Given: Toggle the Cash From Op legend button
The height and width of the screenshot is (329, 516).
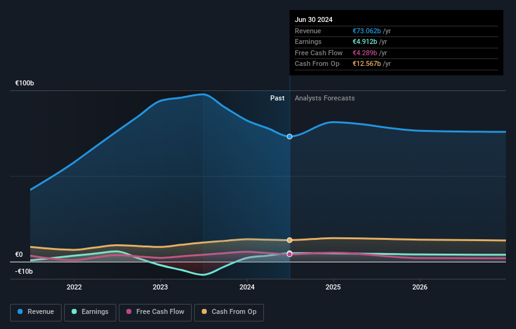Looking at the screenshot, I should point(229,312).
